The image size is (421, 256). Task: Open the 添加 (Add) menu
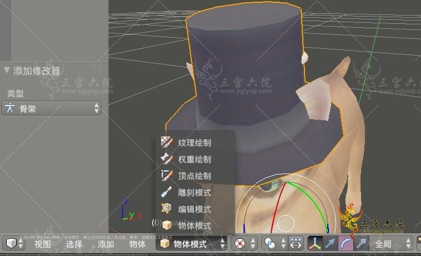pyautogui.click(x=106, y=244)
